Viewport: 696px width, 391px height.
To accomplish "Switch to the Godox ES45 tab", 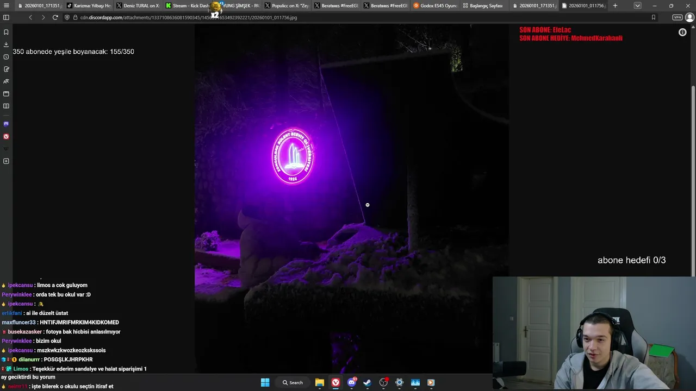I will pyautogui.click(x=435, y=5).
